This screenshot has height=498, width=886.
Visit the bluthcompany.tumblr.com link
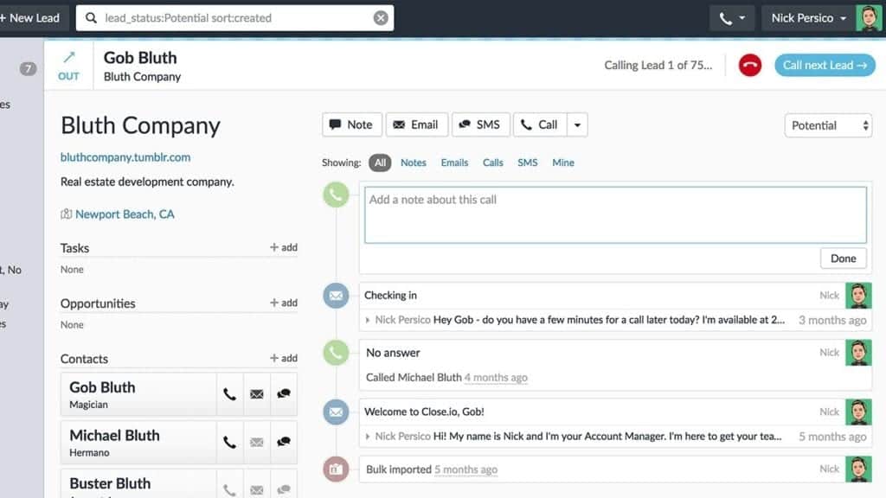pyautogui.click(x=125, y=156)
